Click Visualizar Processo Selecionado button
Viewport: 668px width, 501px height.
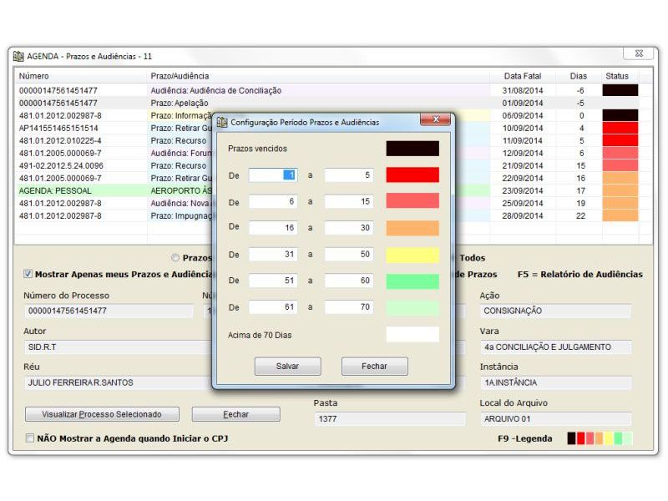point(102,414)
